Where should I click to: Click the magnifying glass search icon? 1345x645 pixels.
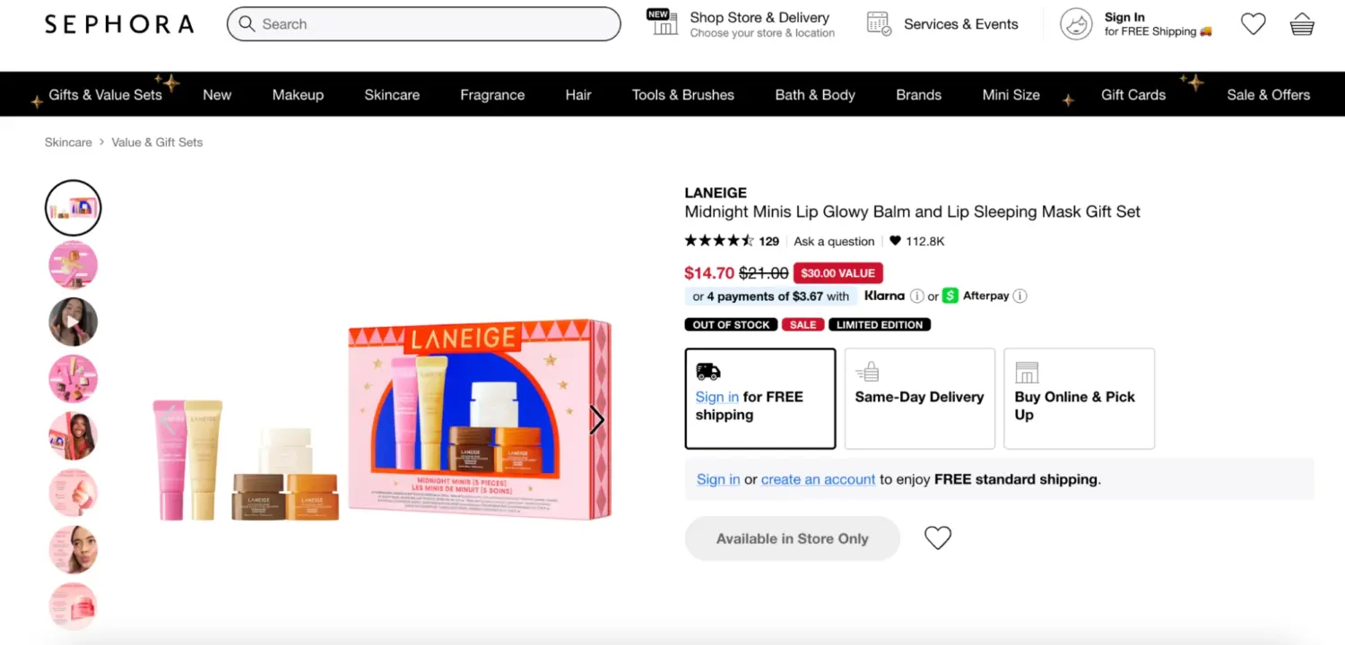click(x=247, y=23)
